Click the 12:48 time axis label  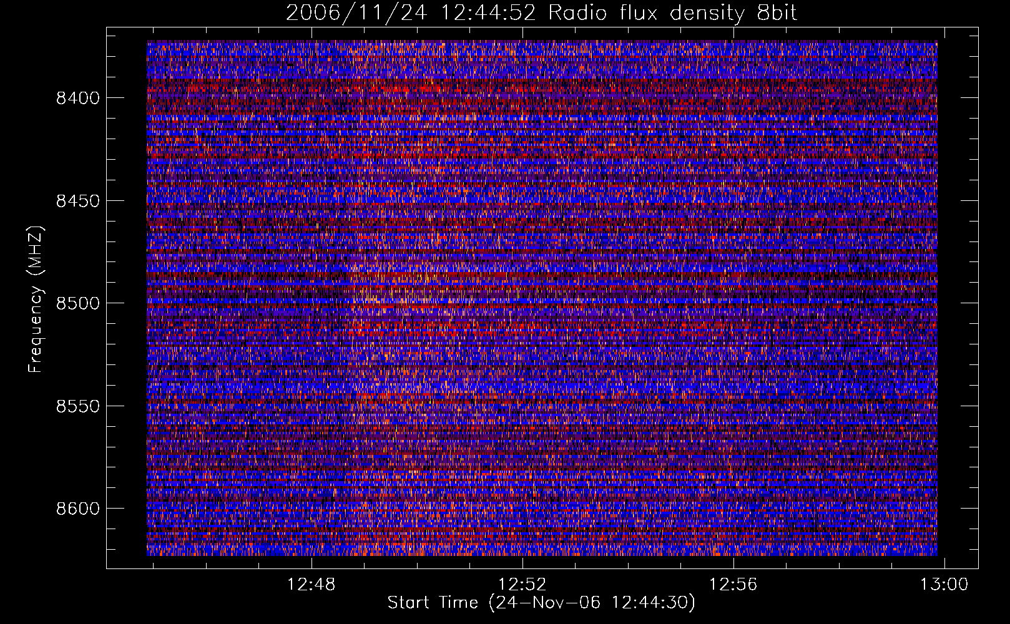point(311,585)
